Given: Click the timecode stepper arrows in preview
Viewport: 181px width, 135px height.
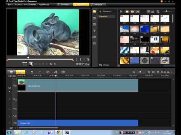Looking at the screenshot, I should pyautogui.click(x=88, y=64).
